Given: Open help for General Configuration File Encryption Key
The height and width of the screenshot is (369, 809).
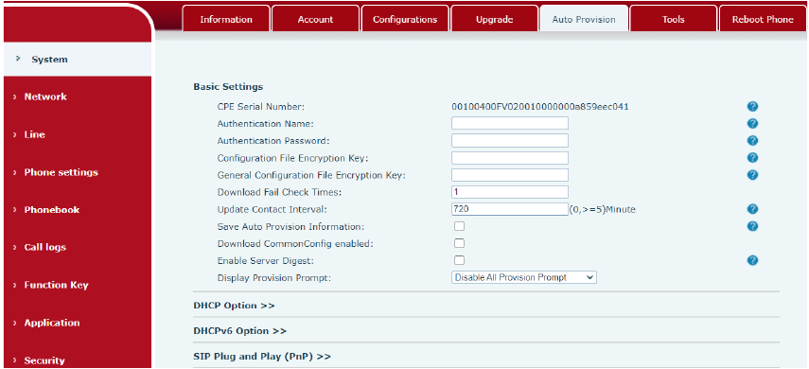Looking at the screenshot, I should (x=752, y=175).
